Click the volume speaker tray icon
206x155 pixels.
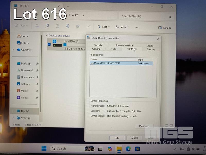[193, 149]
